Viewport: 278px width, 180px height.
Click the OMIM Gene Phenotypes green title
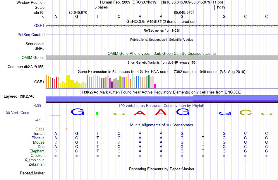[162, 53]
